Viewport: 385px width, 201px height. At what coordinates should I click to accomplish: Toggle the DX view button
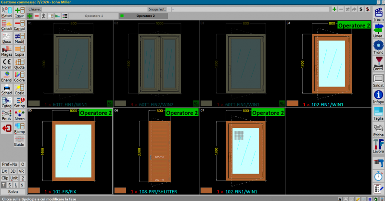coord(4,171)
